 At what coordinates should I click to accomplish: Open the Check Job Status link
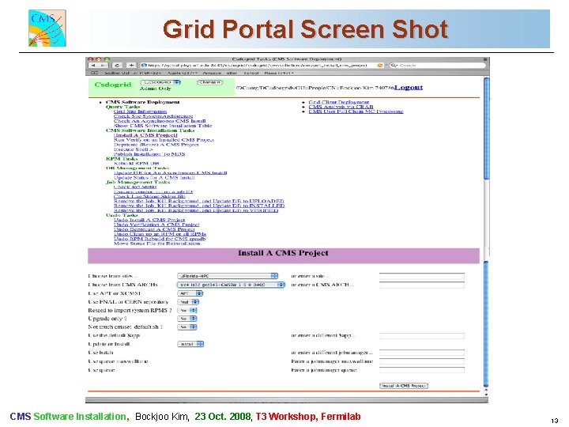[135, 187]
